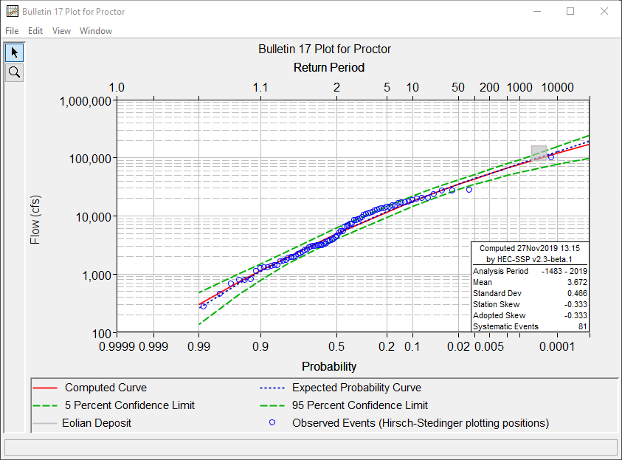This screenshot has height=460, width=622.
Task: Maximize the Bulletin 17 Plot window
Action: [x=570, y=12]
